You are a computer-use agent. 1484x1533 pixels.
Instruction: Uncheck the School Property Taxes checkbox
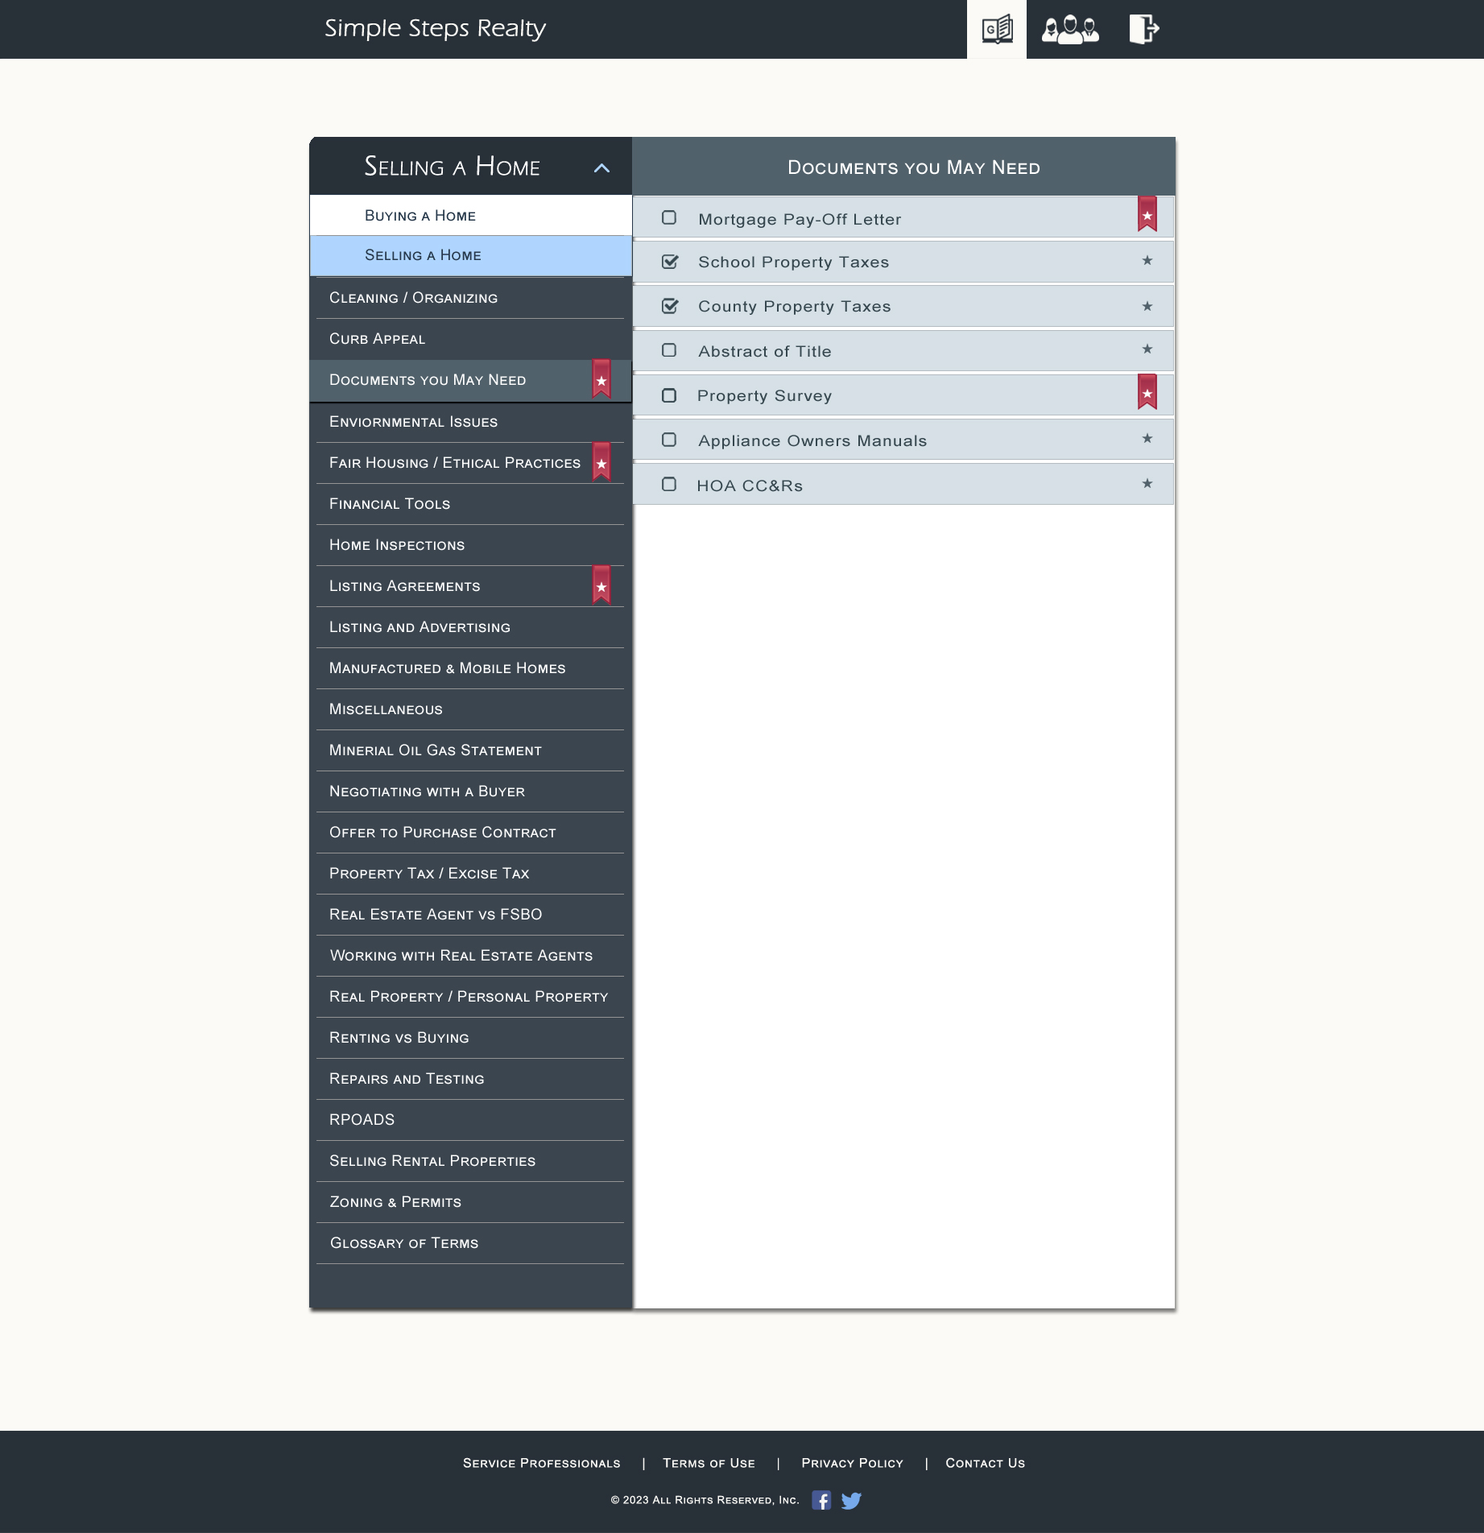pyautogui.click(x=669, y=262)
